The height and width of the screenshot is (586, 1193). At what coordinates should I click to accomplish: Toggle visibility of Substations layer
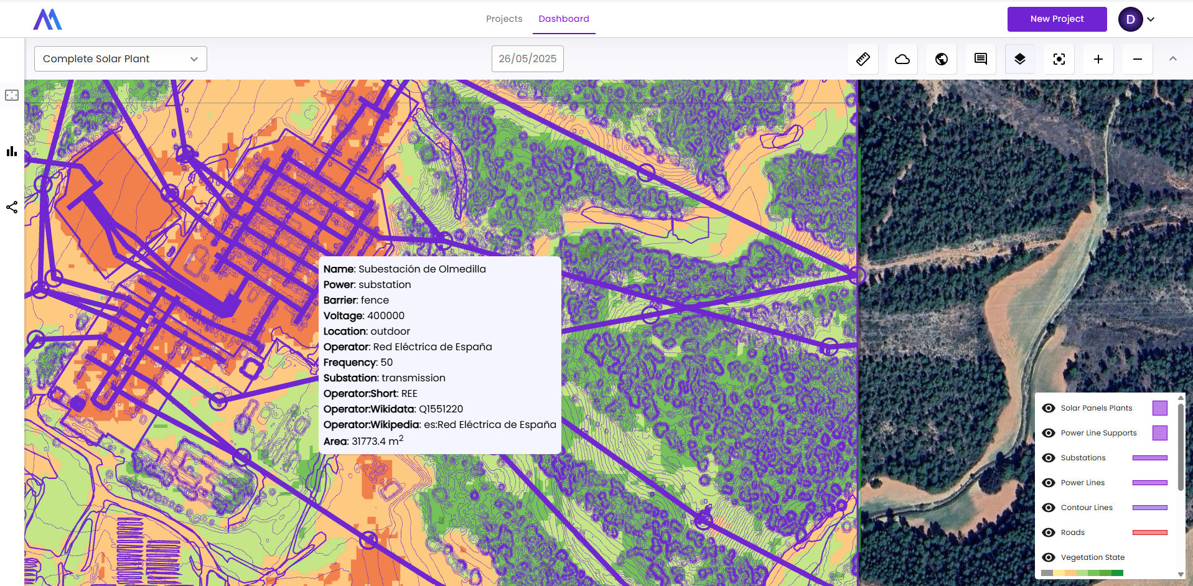1049,458
